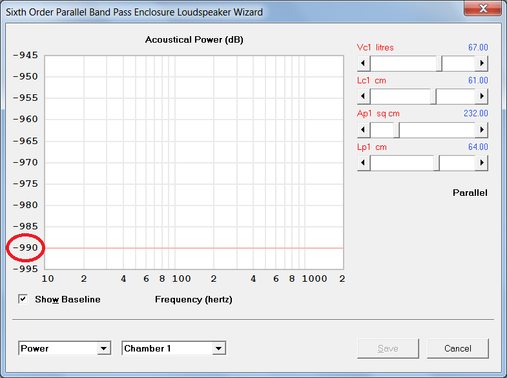The height and width of the screenshot is (378, 507).
Task: Click the right arrow of Vc1 litres slider
Action: (481, 63)
